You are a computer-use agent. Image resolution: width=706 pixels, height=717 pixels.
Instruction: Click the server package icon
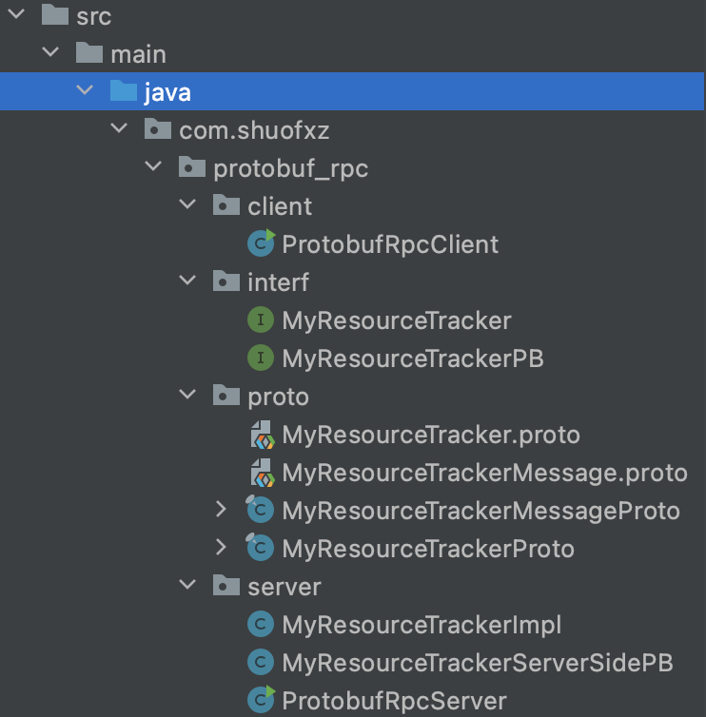pos(226,585)
